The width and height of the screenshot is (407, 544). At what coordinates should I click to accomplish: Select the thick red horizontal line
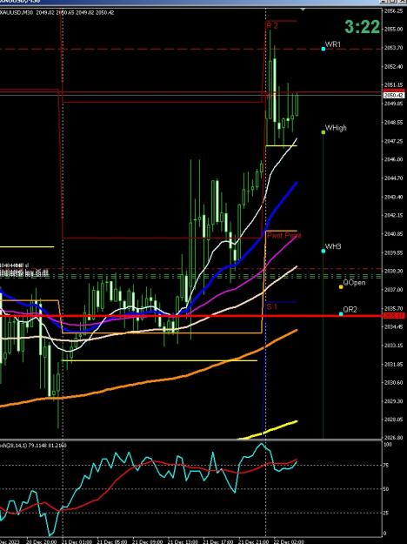[x=190, y=316]
